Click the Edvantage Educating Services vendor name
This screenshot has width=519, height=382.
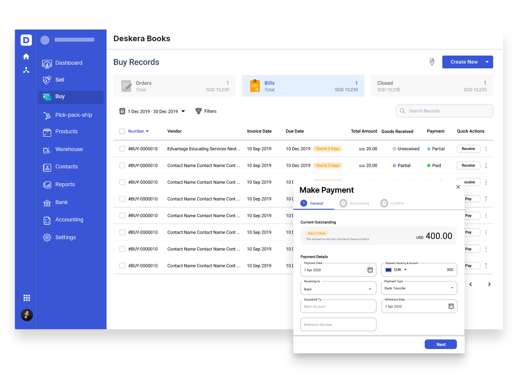pos(204,149)
